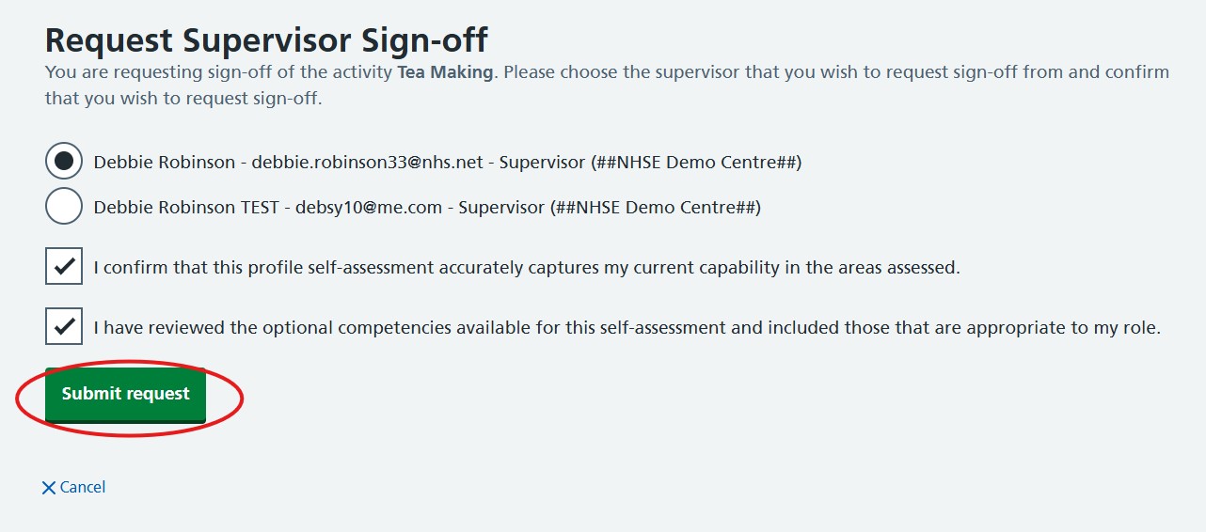Click the 'Debbie Robinson TEST - debsy10@me.com' option label
The height and width of the screenshot is (532, 1206).
point(427,208)
